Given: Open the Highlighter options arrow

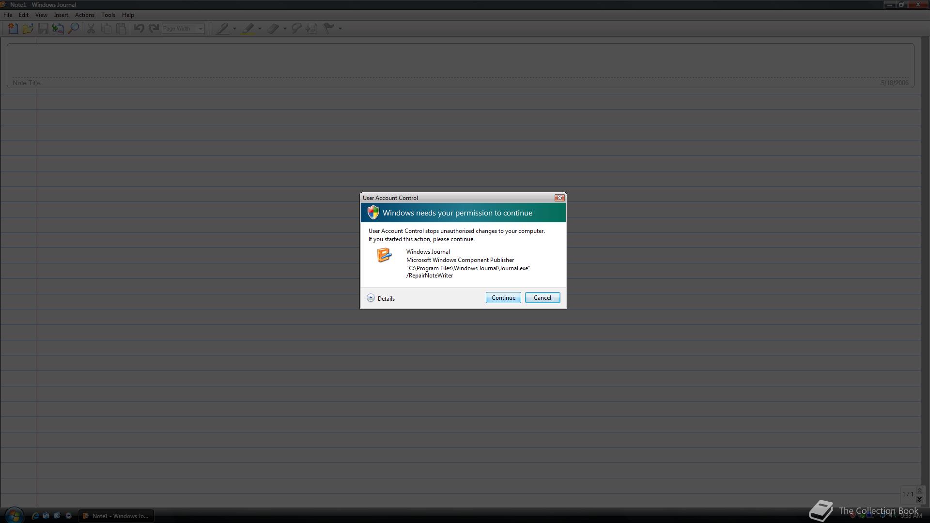Looking at the screenshot, I should (260, 29).
